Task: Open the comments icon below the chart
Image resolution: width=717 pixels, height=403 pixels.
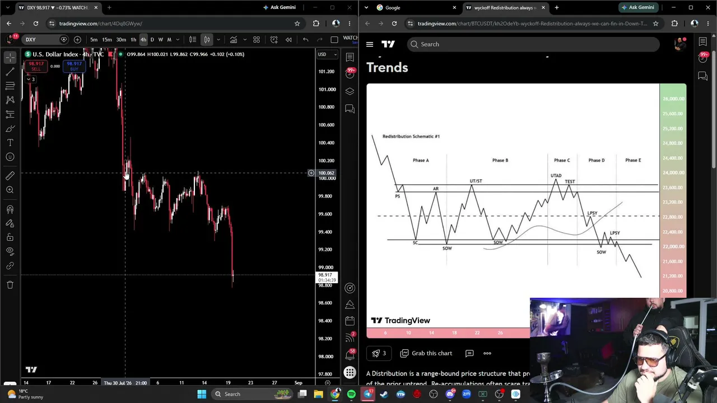Action: click(x=469, y=353)
